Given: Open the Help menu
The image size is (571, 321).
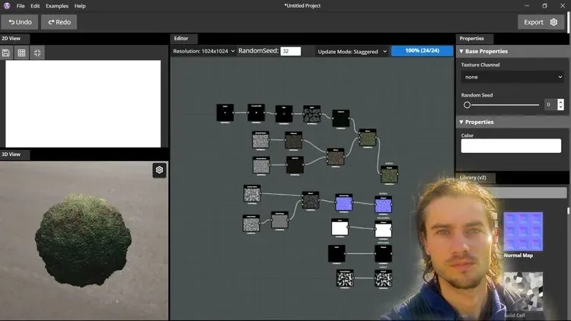Looking at the screenshot, I should coord(80,6).
